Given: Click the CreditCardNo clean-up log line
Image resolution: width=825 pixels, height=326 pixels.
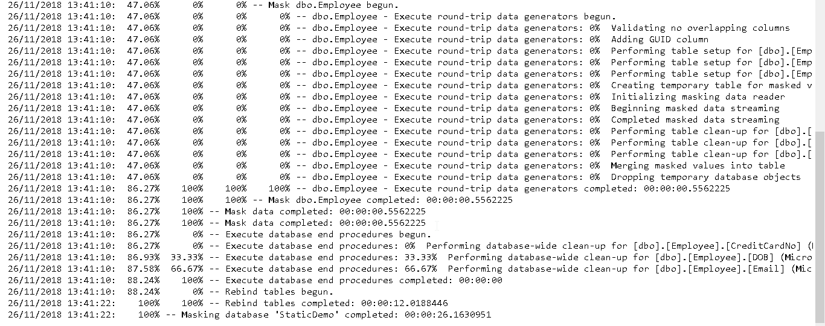Looking at the screenshot, I should coord(519,246).
